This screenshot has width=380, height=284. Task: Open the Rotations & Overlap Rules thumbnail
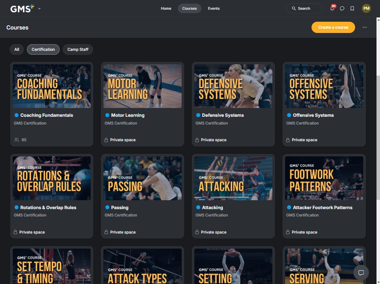52,178
